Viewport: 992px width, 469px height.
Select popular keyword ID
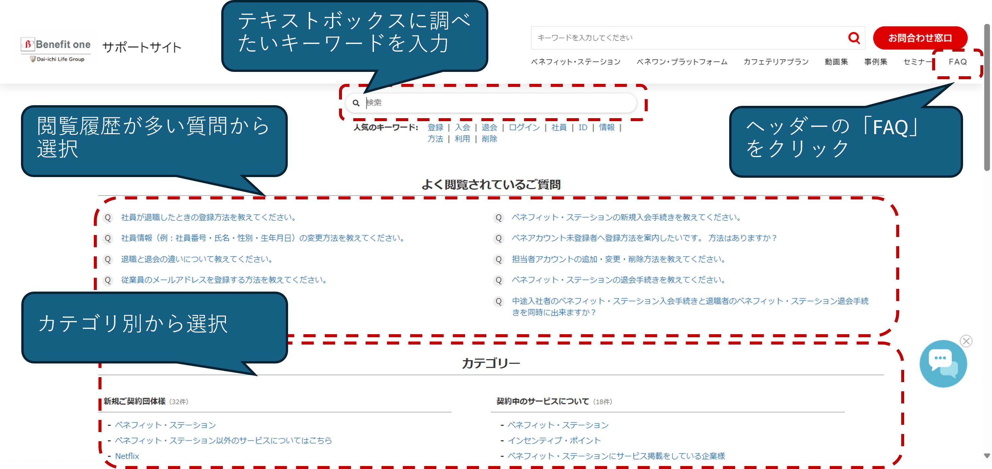(582, 127)
